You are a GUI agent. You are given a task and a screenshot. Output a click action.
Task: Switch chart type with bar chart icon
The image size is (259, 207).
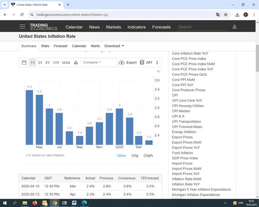(76, 62)
